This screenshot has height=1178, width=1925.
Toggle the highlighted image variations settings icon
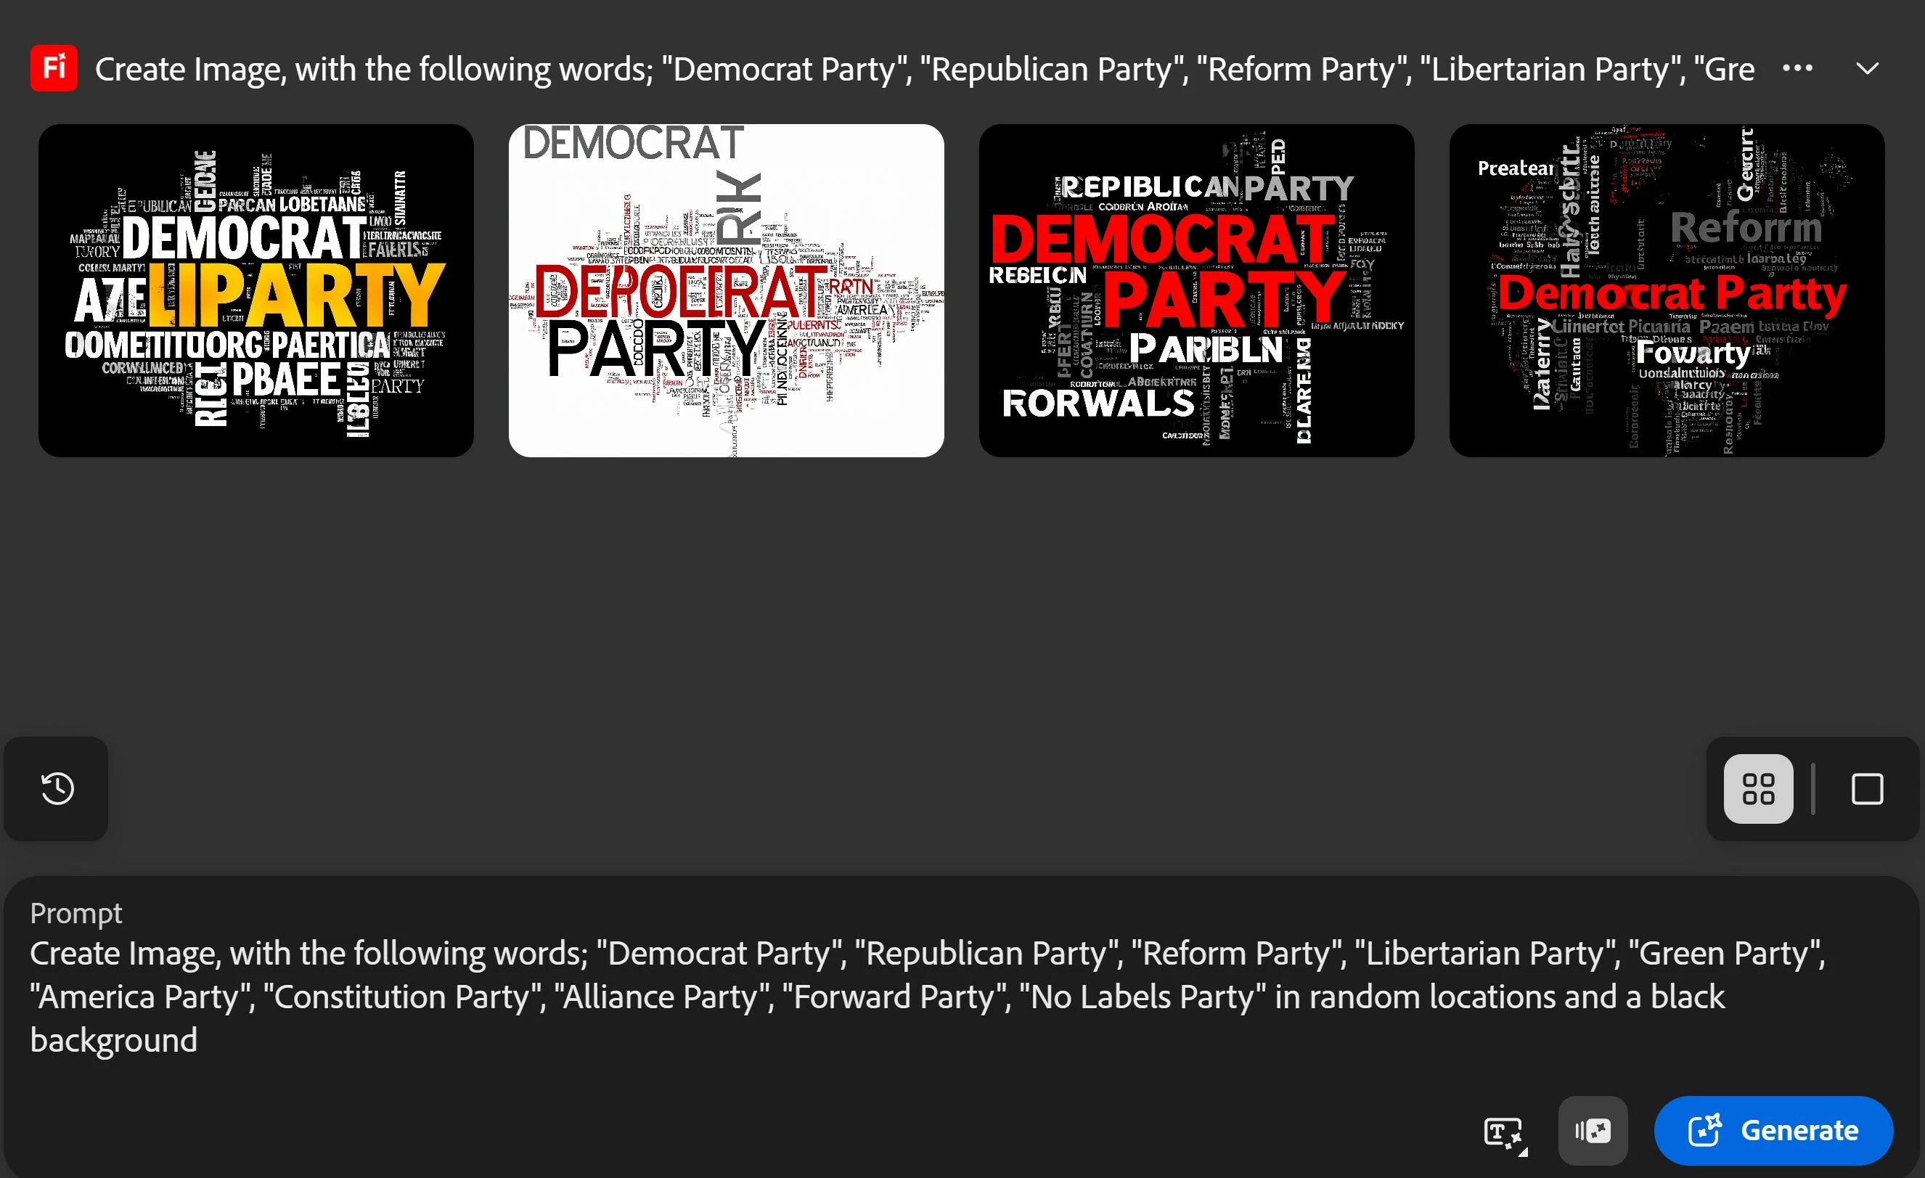(x=1593, y=1130)
